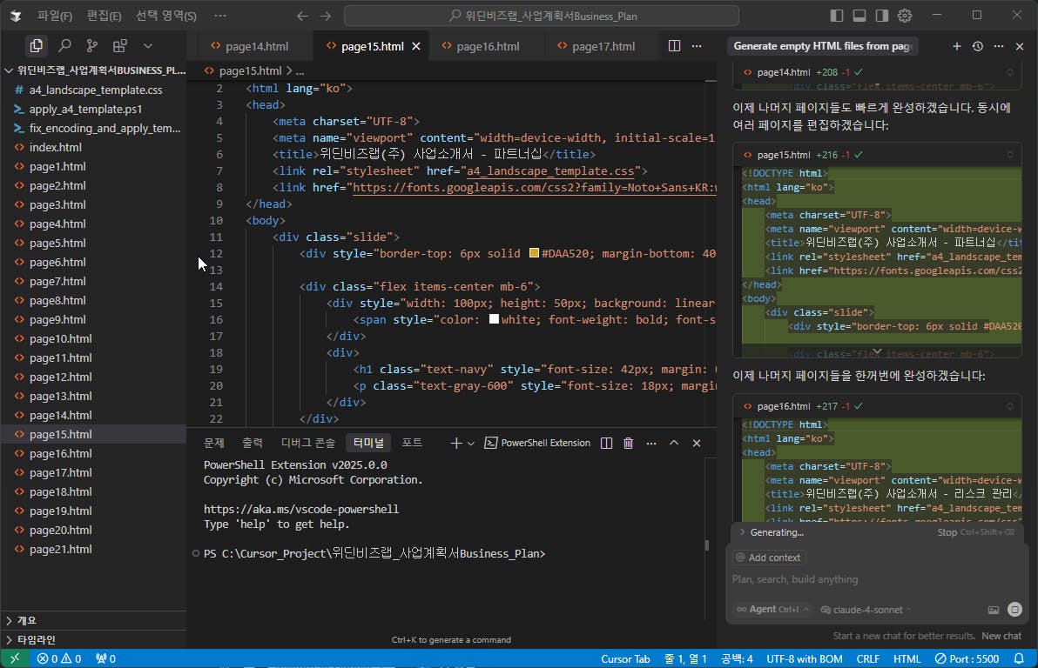Maximize the panel with chevron up
Screen dimensions: 1038x668
point(674,443)
